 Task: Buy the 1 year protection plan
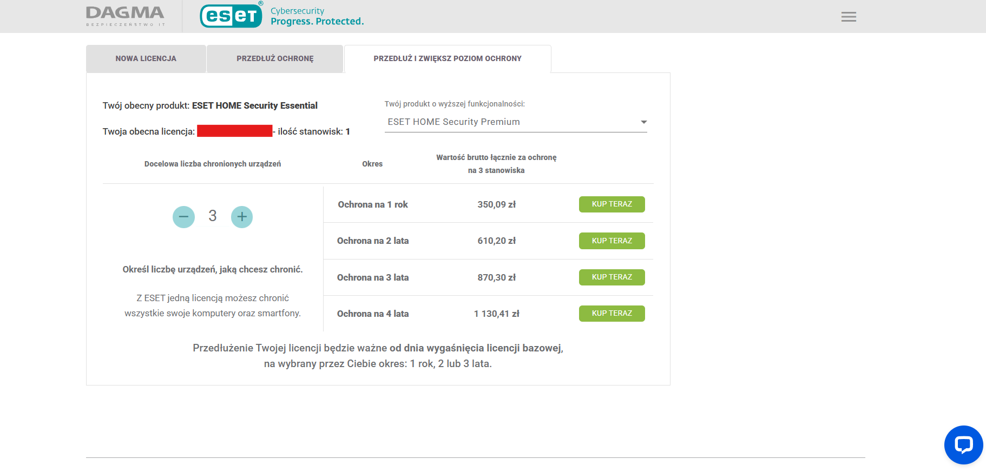[612, 204]
